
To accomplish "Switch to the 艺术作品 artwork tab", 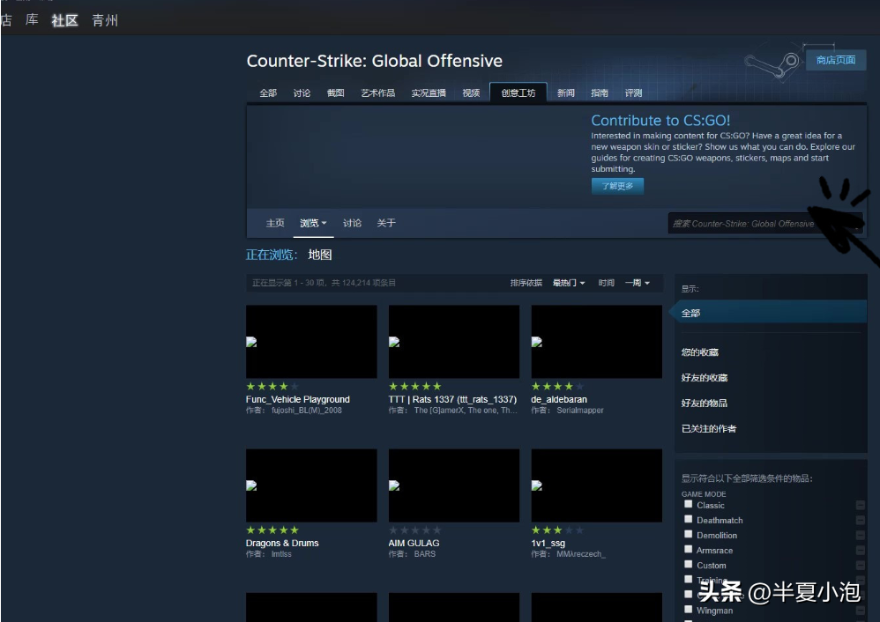I will tap(377, 93).
